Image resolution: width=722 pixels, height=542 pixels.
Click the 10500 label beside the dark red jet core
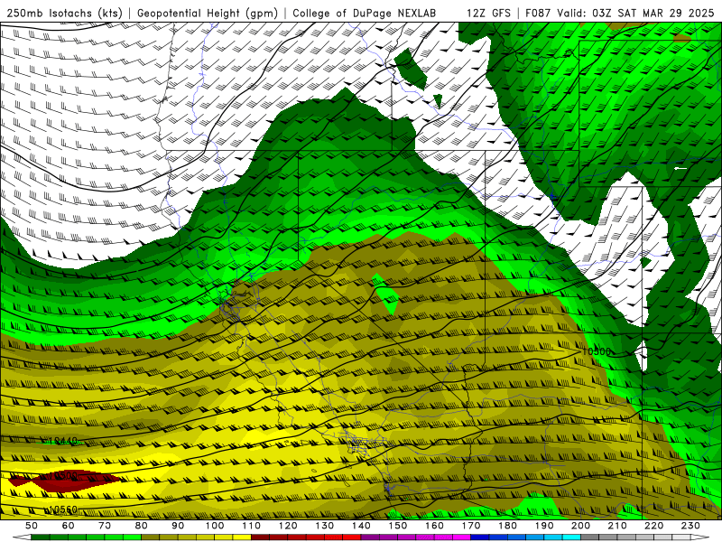[x=63, y=475]
